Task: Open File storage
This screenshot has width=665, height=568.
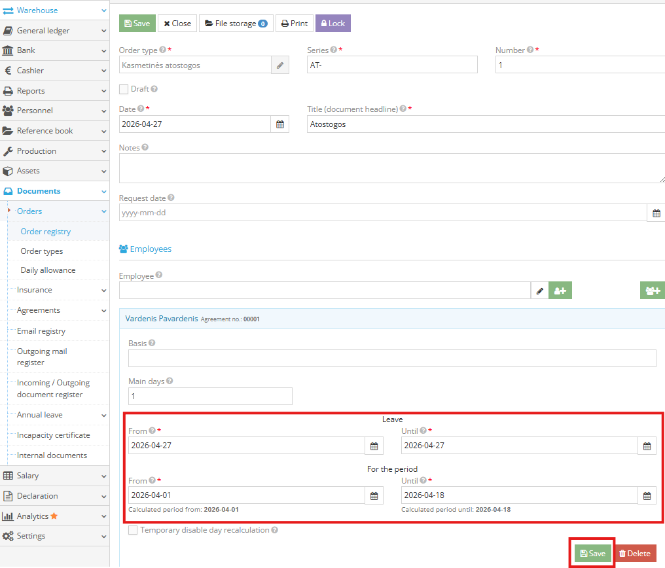Action: [236, 24]
